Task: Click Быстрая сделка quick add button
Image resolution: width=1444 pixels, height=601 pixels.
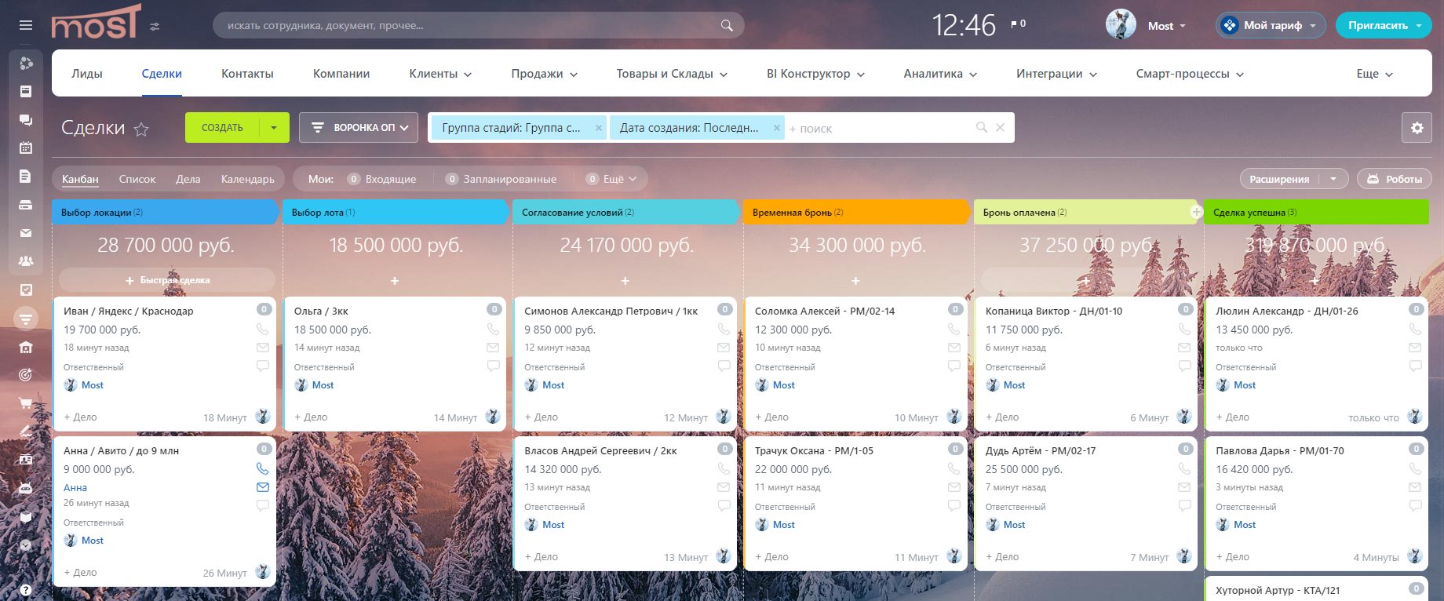Action: click(x=167, y=280)
